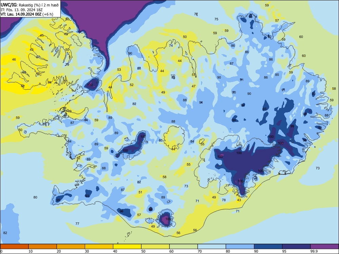Click the pale blue 70–80 legend swatch
Image resolution: width=339 pixels, height=254 pixels.
coord(212,247)
